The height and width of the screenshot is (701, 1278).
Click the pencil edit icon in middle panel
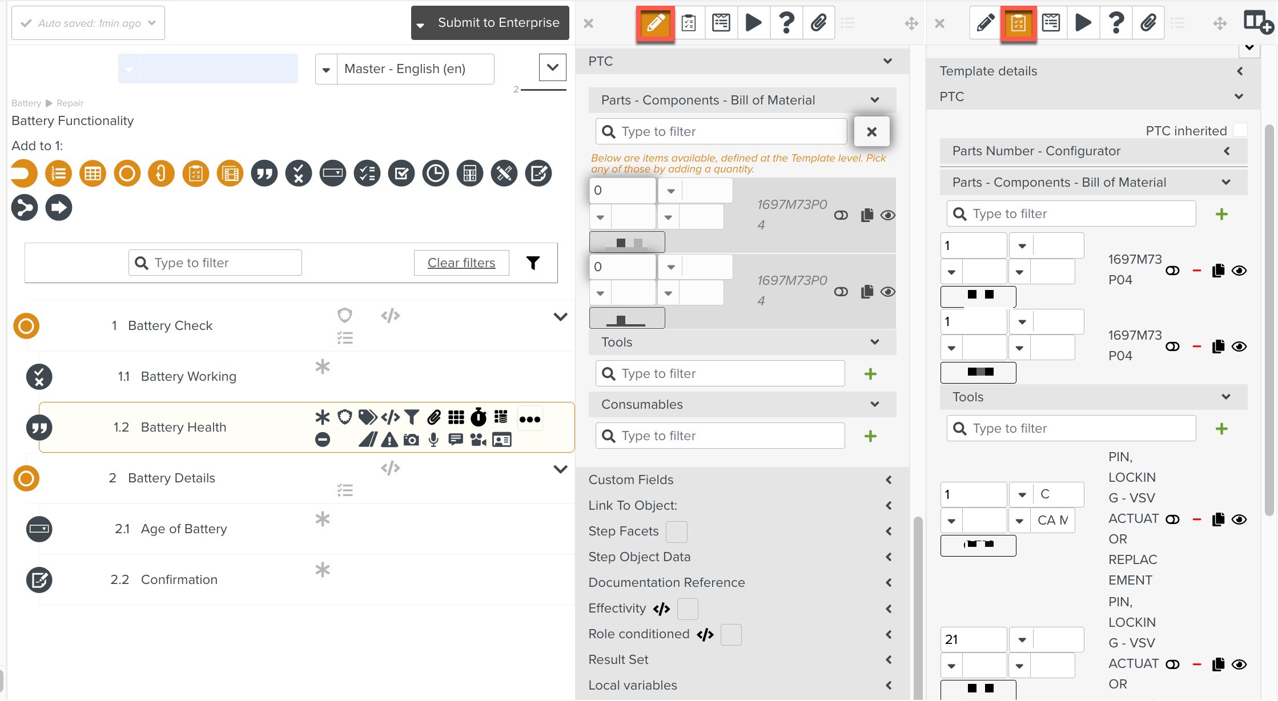coord(655,23)
